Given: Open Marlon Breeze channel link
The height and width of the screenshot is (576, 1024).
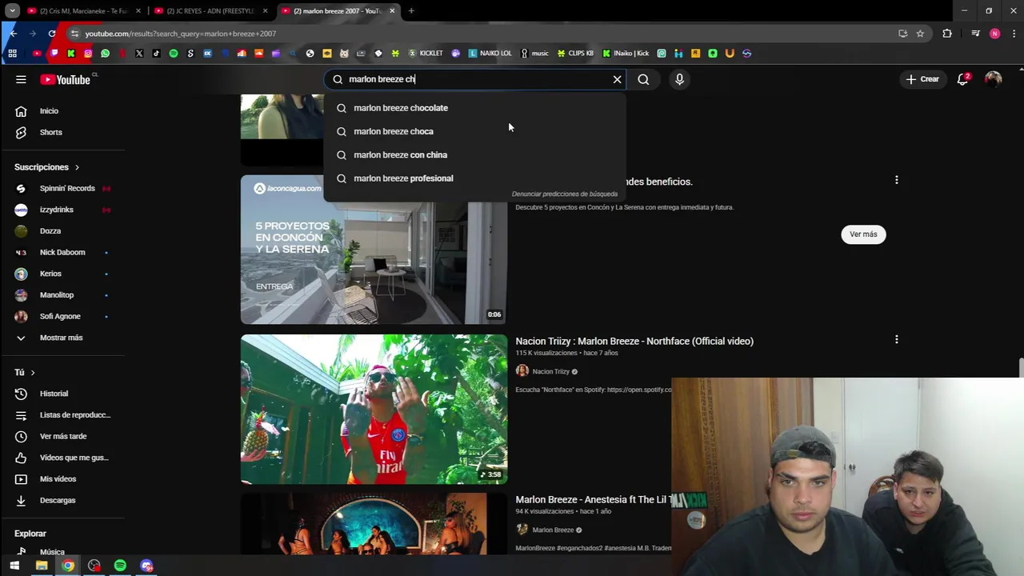Looking at the screenshot, I should [553, 530].
